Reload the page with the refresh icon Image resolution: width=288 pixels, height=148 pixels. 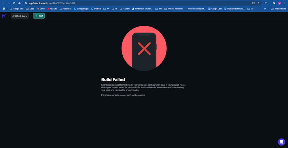pyautogui.click(x=14, y=3)
